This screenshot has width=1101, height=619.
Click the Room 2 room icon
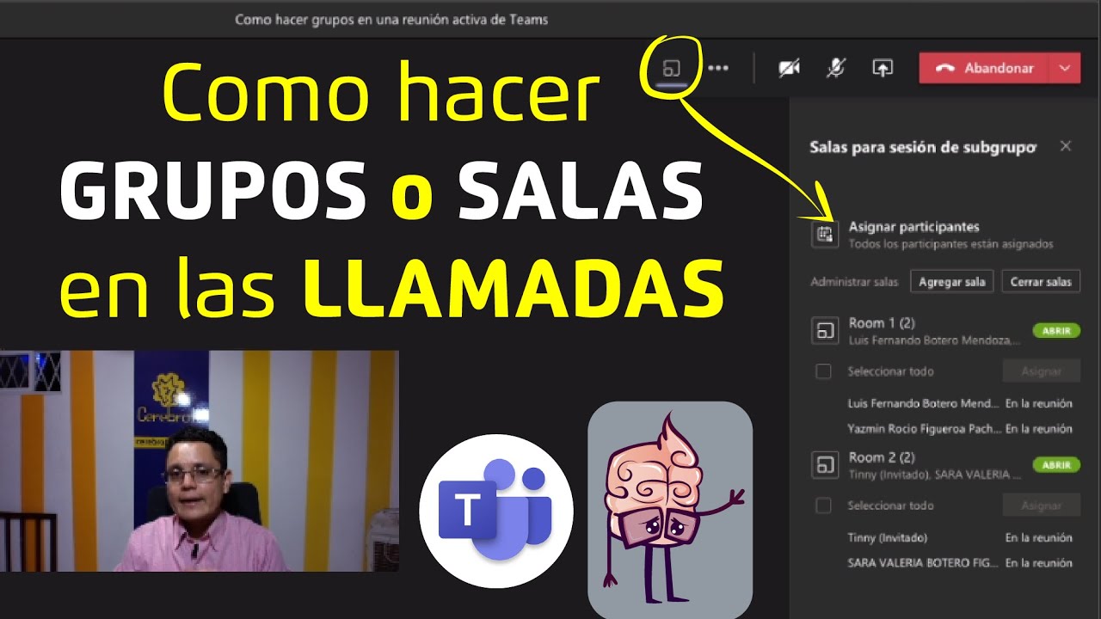coord(825,465)
